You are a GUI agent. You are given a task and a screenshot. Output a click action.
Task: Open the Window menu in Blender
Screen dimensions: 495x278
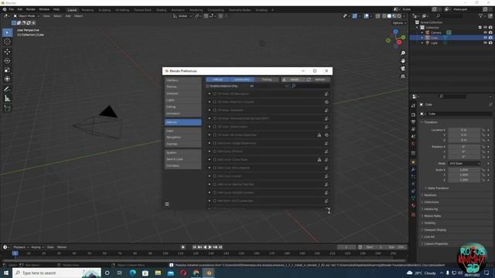[x=44, y=9]
